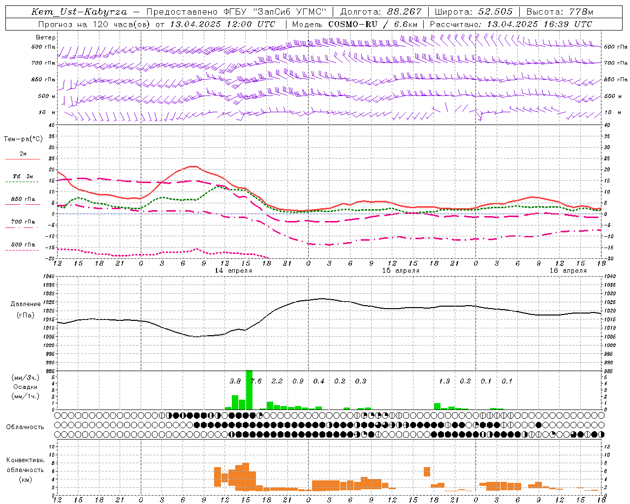Click the Осадки precipitation label

pos(25,387)
